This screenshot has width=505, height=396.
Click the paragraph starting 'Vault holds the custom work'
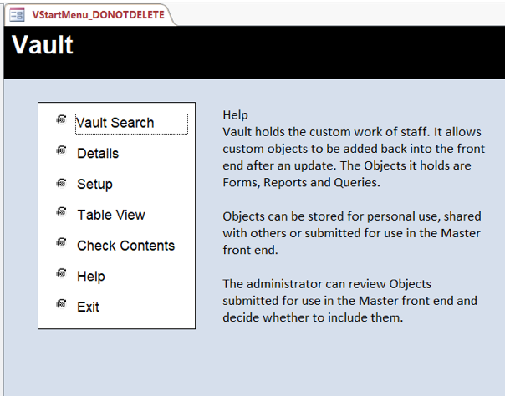358,157
